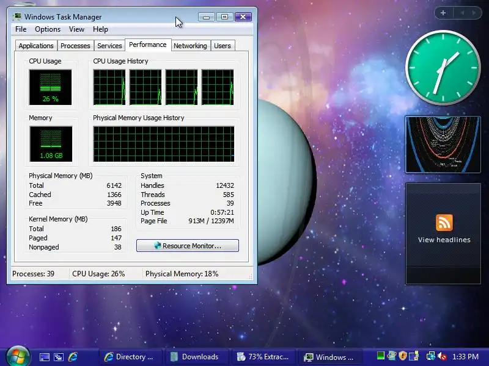
Task: Click the tray icon right of the shield
Action: pyautogui.click(x=414, y=356)
